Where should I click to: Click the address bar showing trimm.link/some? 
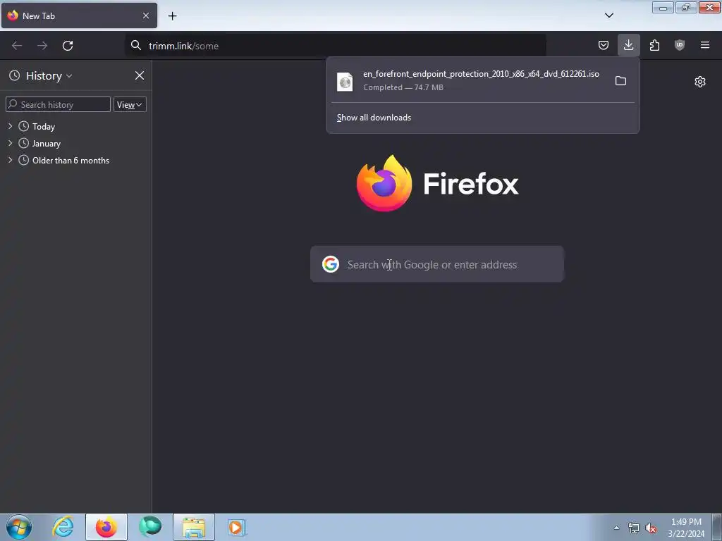(335, 46)
